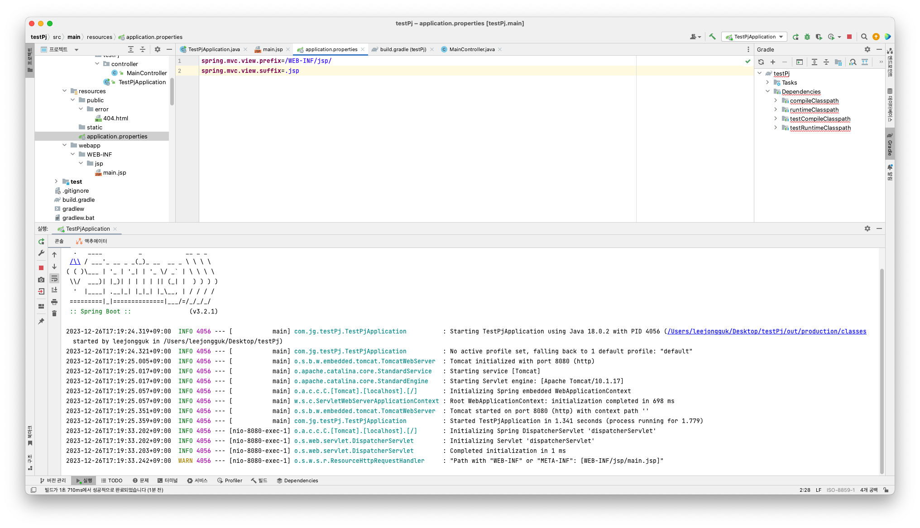
Task: Rerun TestPjApplication from the top toolbar
Action: pyautogui.click(x=795, y=37)
